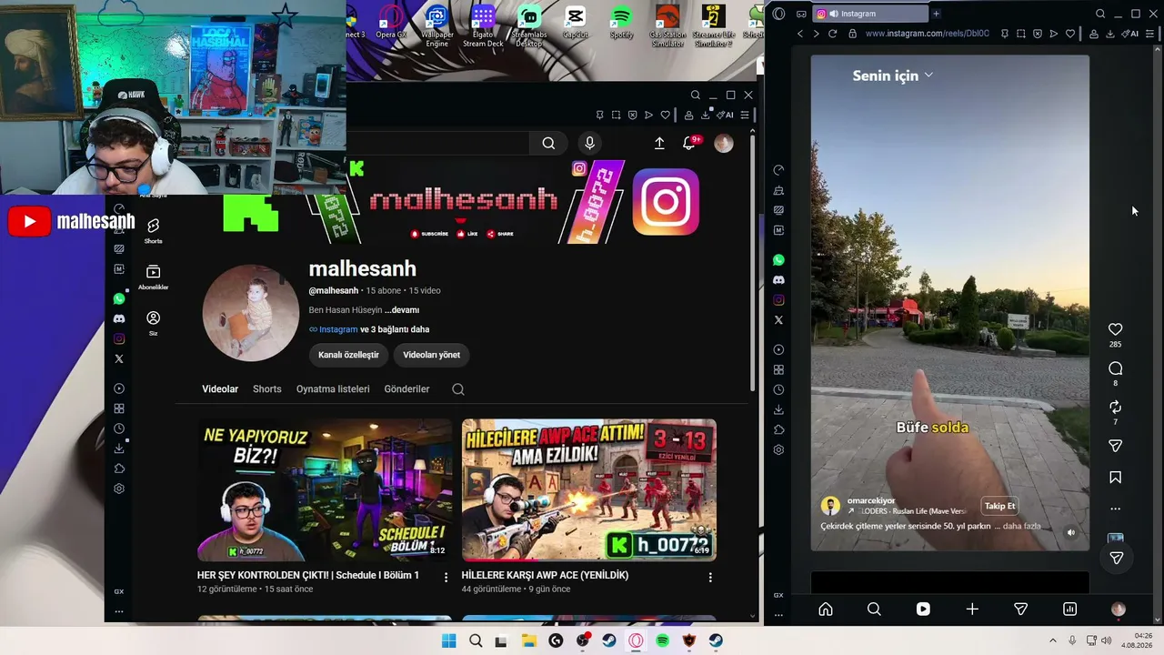Switch to the Gönderiler tab
Viewport: 1164px width, 655px height.
(x=406, y=389)
